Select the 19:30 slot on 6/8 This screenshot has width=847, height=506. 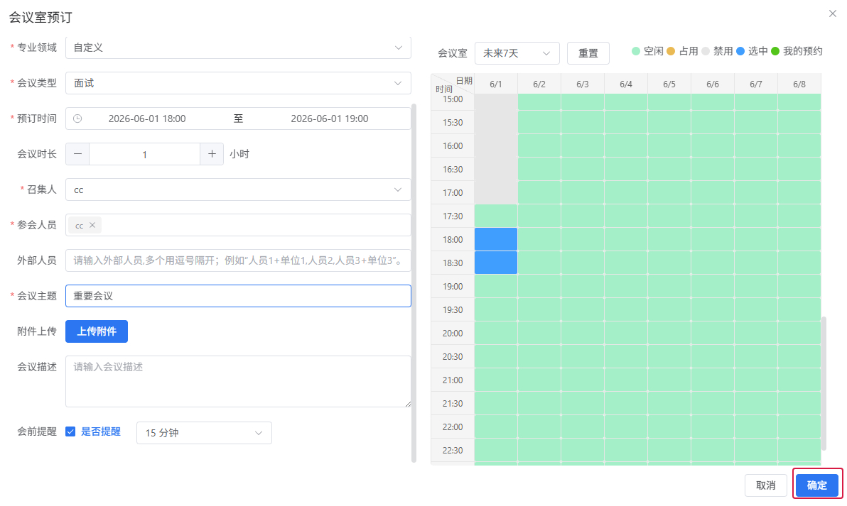[799, 309]
